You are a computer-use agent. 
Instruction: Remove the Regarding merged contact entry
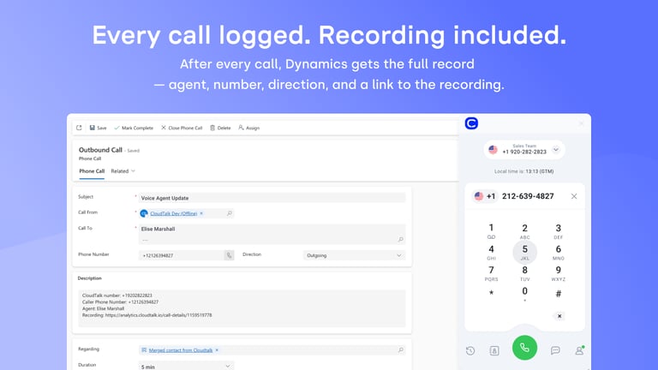pos(217,350)
